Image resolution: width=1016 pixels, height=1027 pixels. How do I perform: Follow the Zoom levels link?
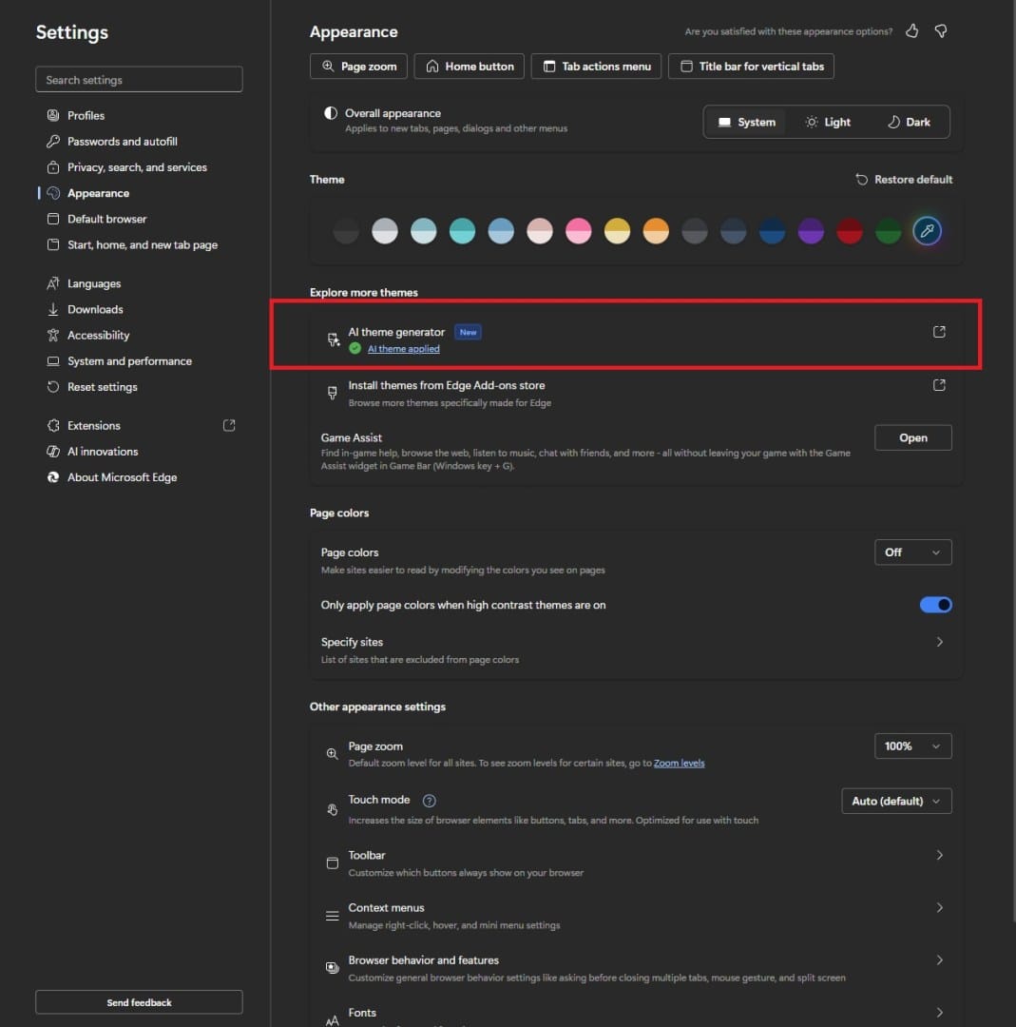tap(679, 763)
